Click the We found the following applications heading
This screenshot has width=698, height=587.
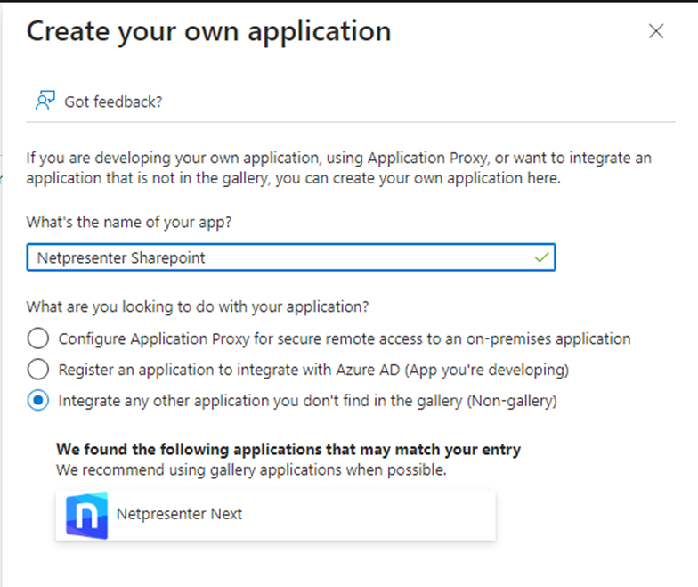(x=288, y=450)
